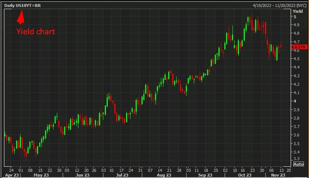Select the Aug 23 timeline label

click(163, 175)
